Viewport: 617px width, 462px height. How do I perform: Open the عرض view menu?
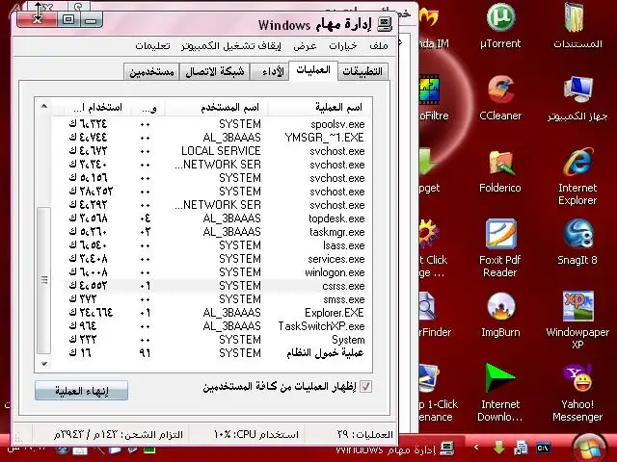[x=305, y=46]
